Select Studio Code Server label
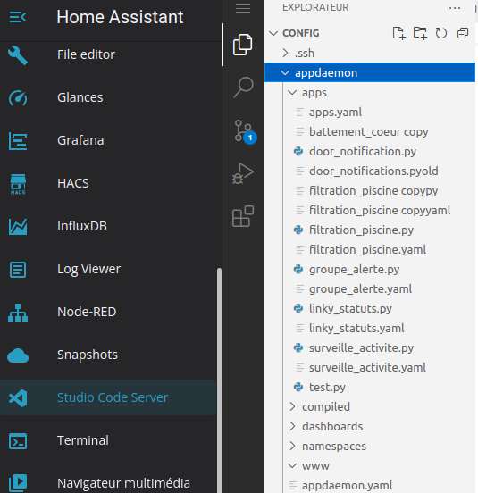This screenshot has height=493, width=478. tap(113, 397)
